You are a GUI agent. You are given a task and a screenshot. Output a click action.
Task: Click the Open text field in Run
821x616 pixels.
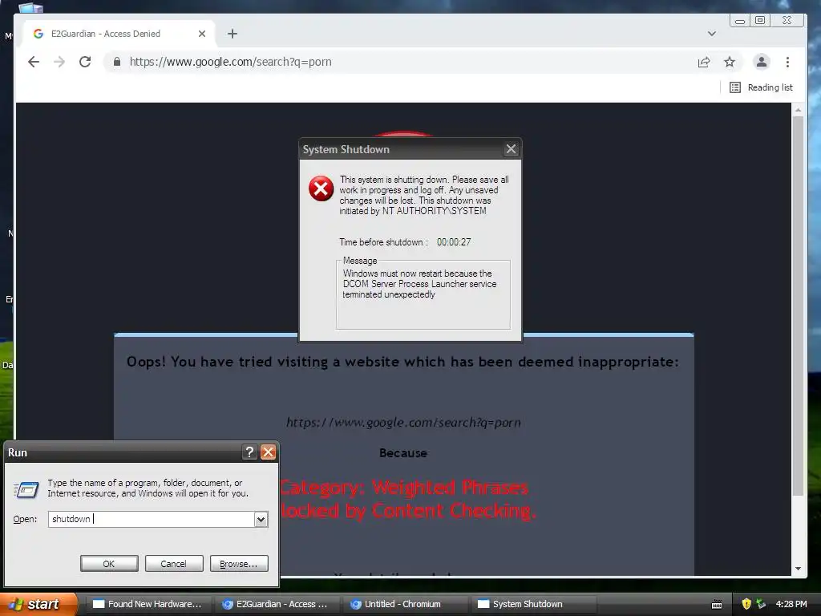pyautogui.click(x=151, y=519)
